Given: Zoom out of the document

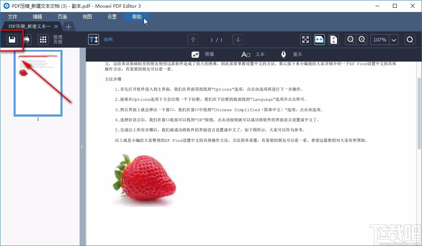Looking at the screenshot, I should point(350,39).
